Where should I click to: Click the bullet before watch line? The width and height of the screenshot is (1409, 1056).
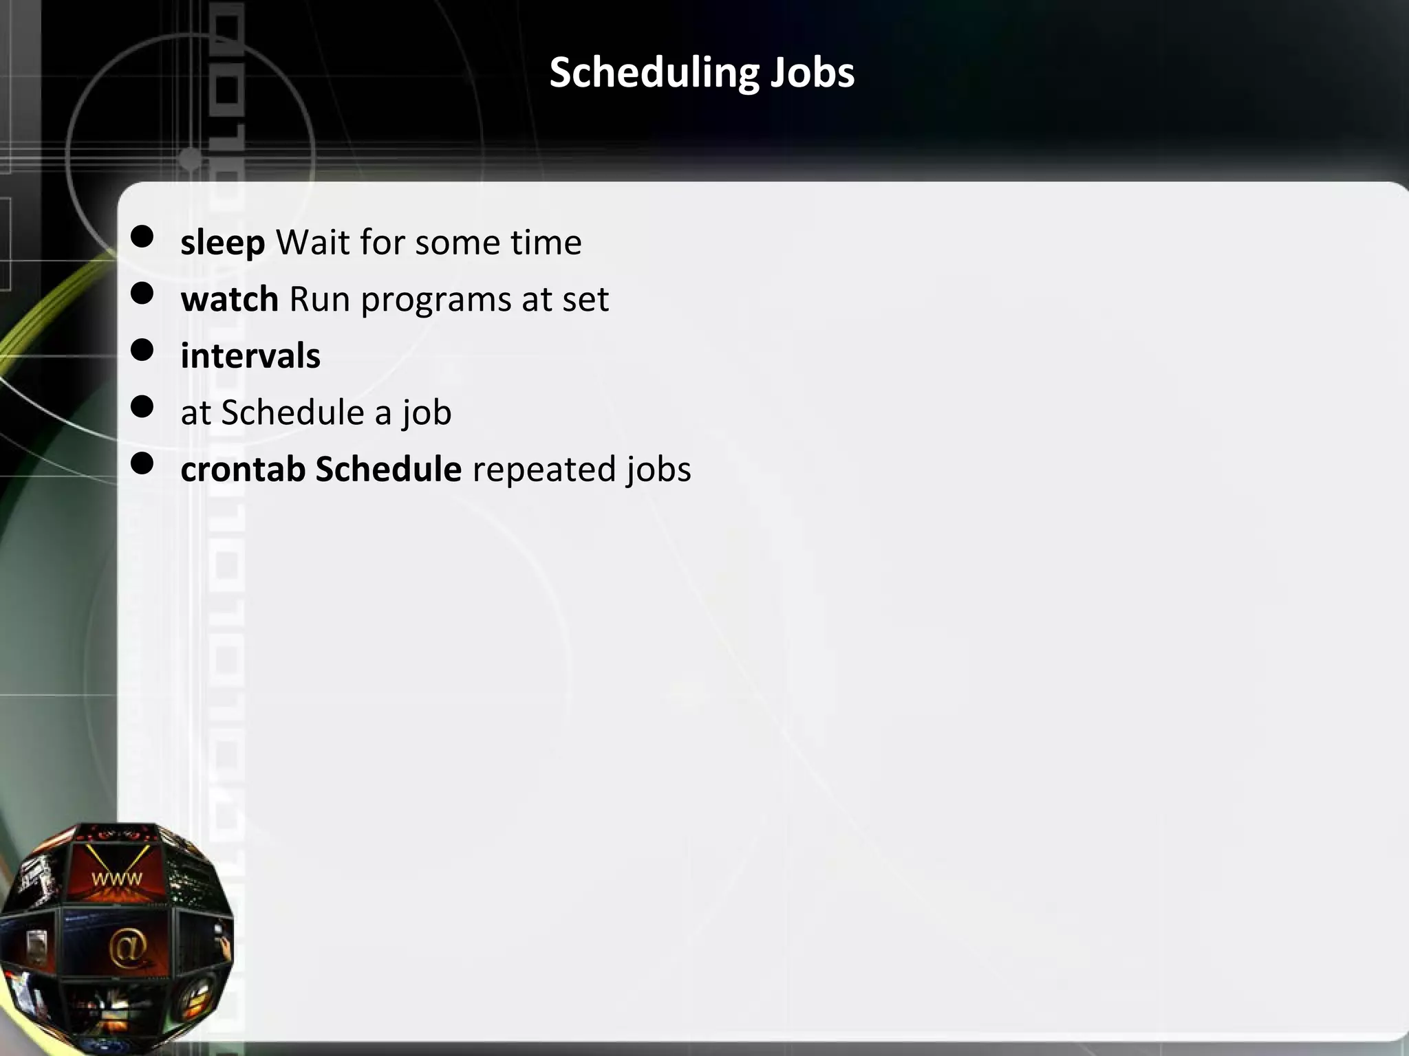(x=142, y=294)
